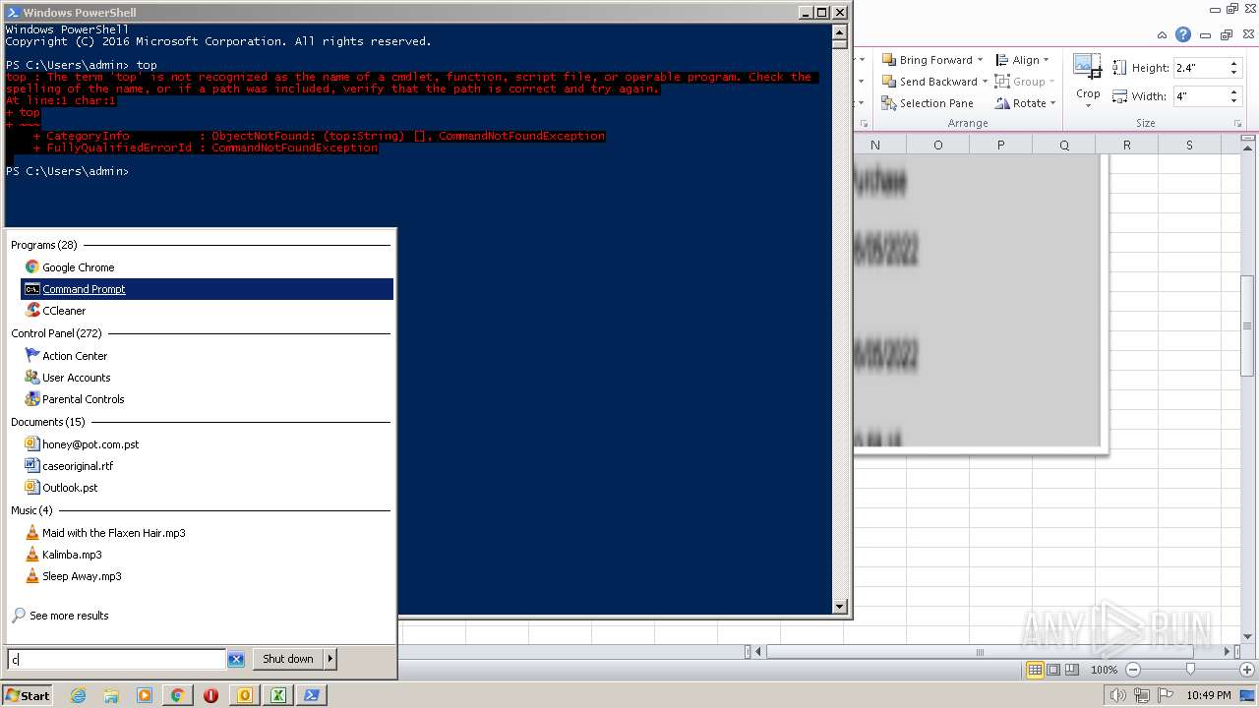This screenshot has width=1259, height=708.
Task: Click Bring Forward in Excel ribbon
Action: tap(927, 60)
